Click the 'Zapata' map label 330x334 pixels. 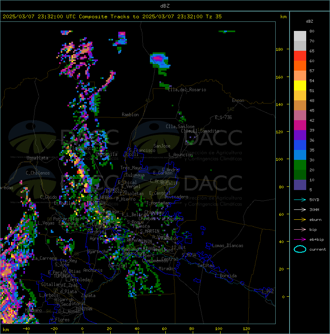point(88,296)
